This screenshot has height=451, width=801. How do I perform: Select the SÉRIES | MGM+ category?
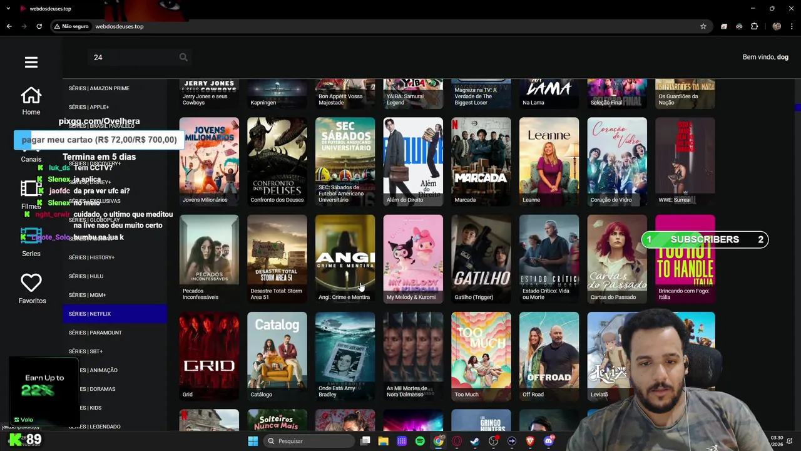(115, 295)
